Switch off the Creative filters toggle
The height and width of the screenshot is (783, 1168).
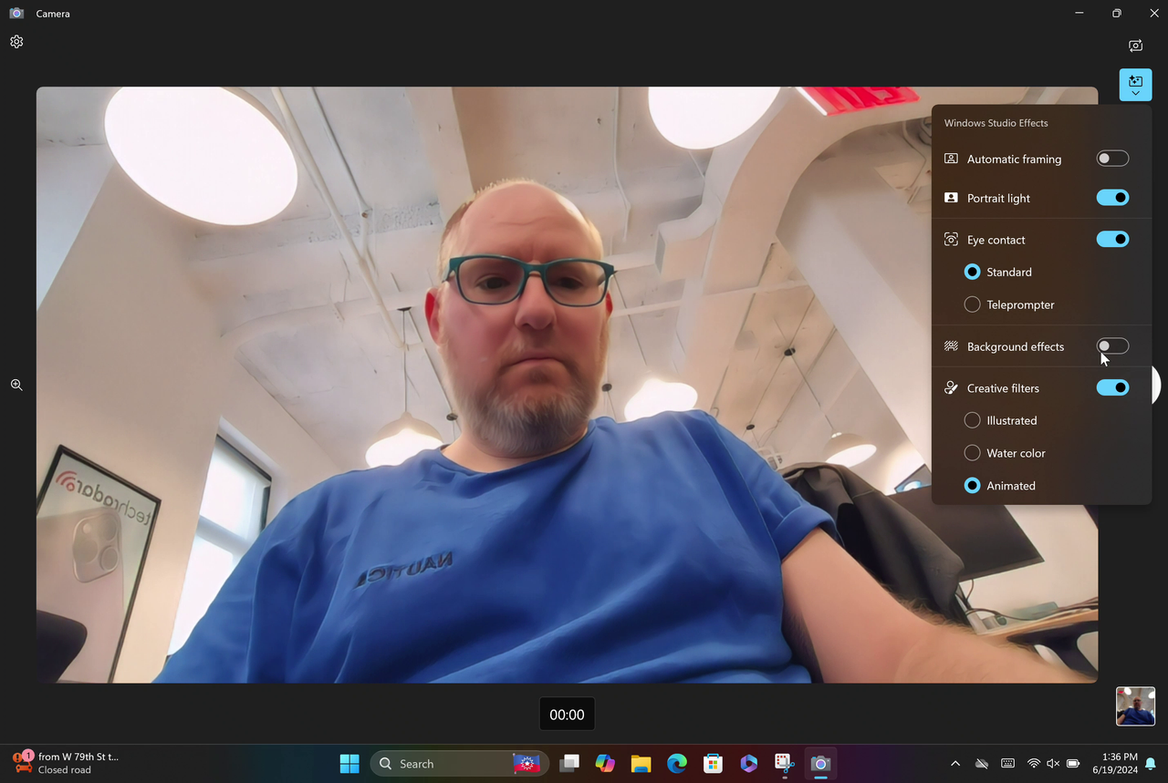click(1112, 387)
